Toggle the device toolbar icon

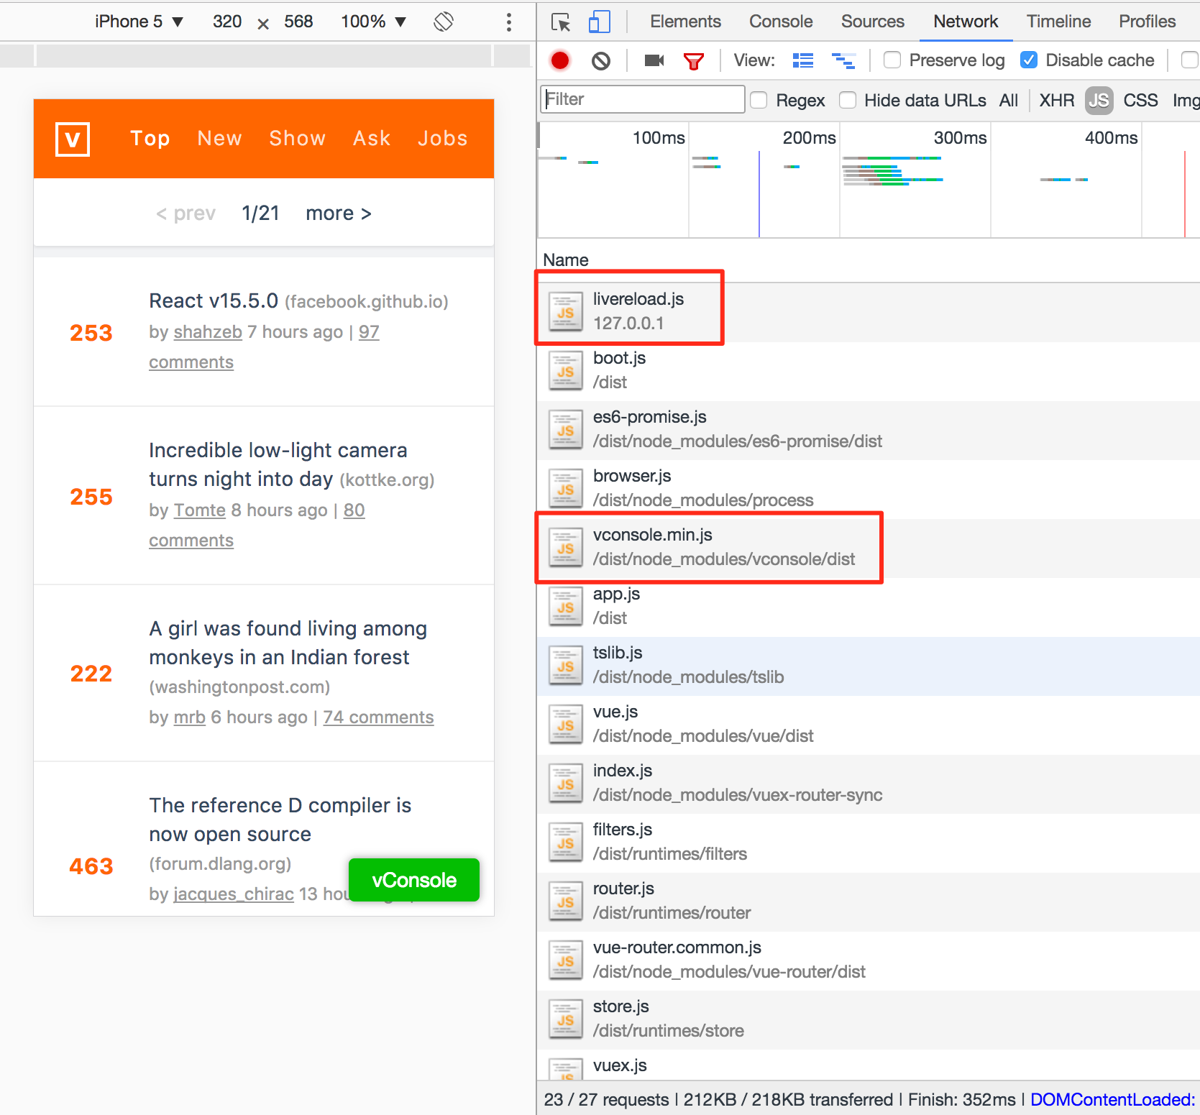tap(599, 22)
